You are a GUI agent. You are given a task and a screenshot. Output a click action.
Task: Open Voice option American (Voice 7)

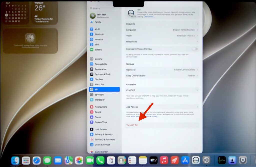tap(162, 36)
